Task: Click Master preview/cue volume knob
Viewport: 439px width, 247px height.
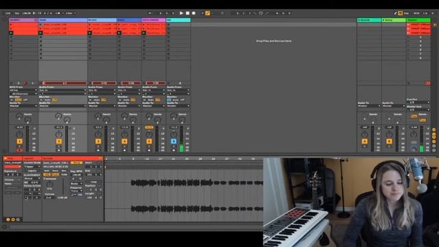Action: pyautogui.click(x=414, y=148)
